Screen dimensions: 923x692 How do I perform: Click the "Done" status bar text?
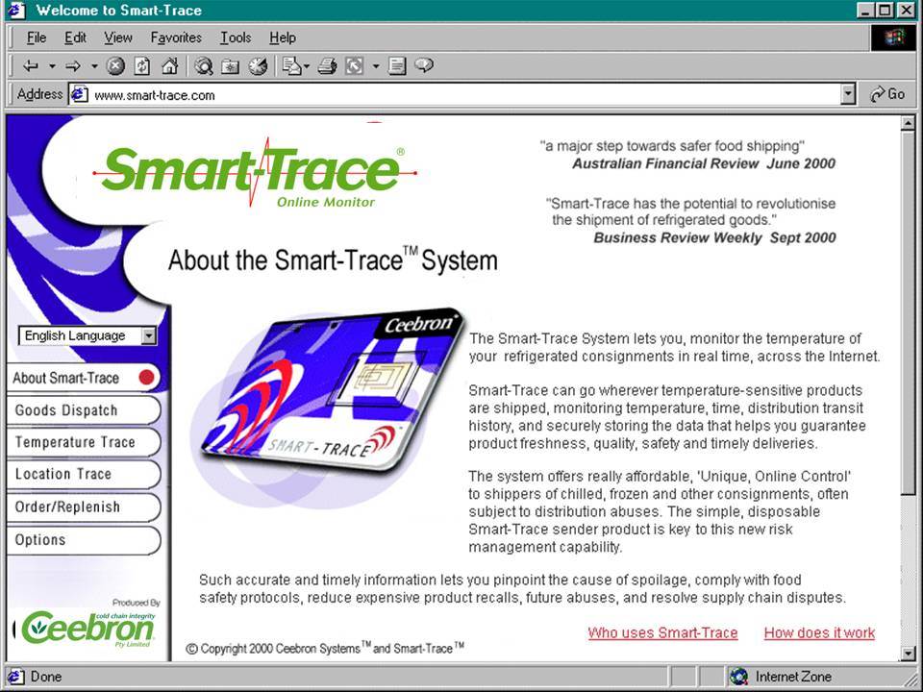[x=46, y=677]
